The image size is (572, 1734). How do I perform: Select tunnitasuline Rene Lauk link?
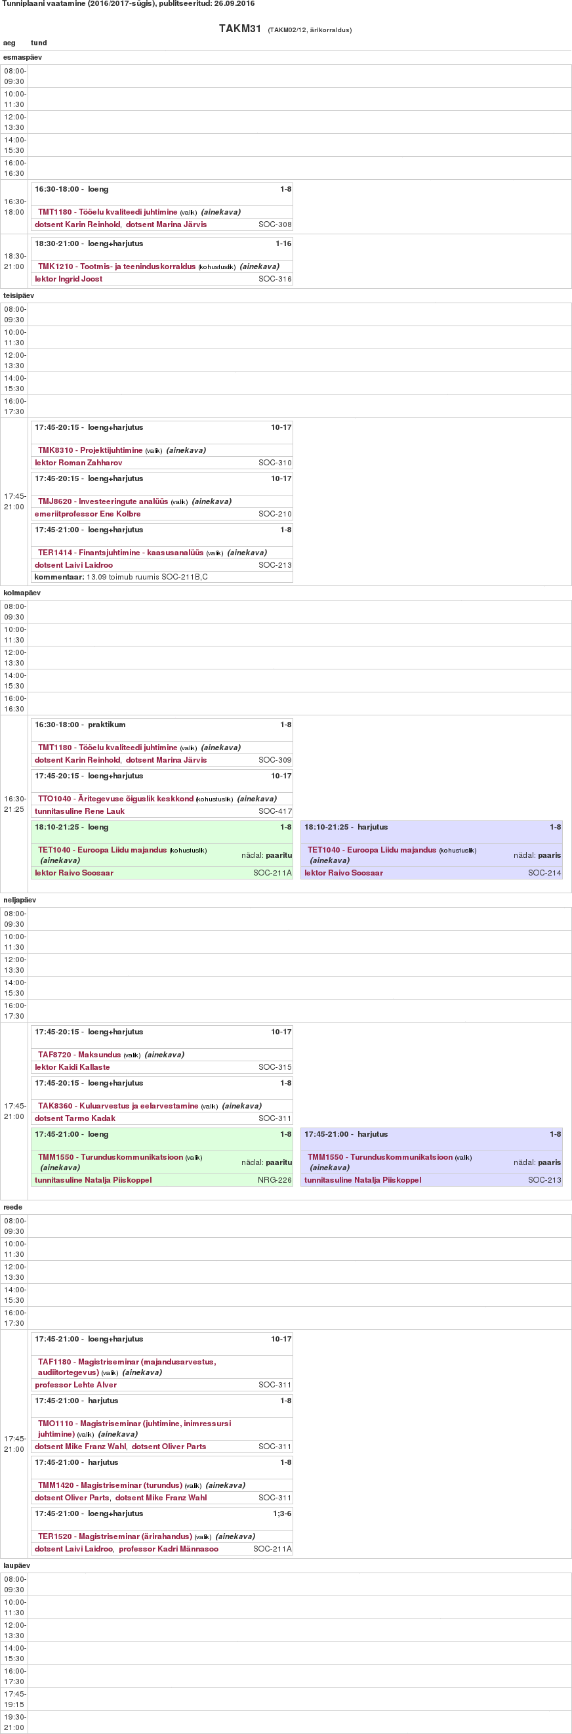(x=79, y=811)
